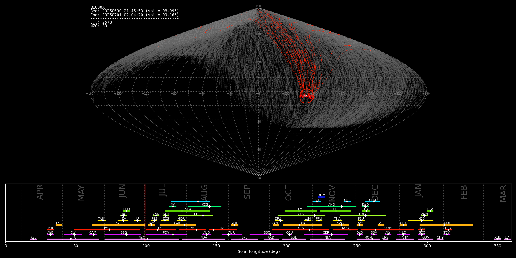Select the NOO shower label
Viewport: 516px width, 258px height.
coord(346,228)
